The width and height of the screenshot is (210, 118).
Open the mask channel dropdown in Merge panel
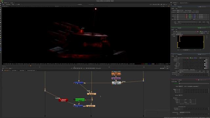187,22
